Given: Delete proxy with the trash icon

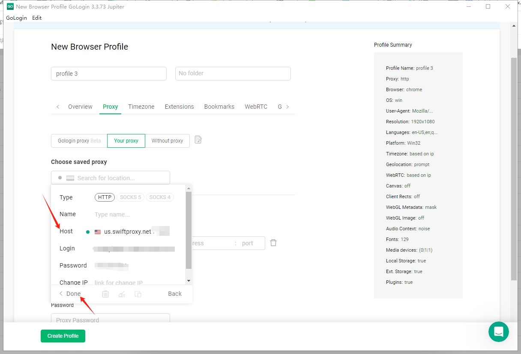Looking at the screenshot, I should coord(273,243).
